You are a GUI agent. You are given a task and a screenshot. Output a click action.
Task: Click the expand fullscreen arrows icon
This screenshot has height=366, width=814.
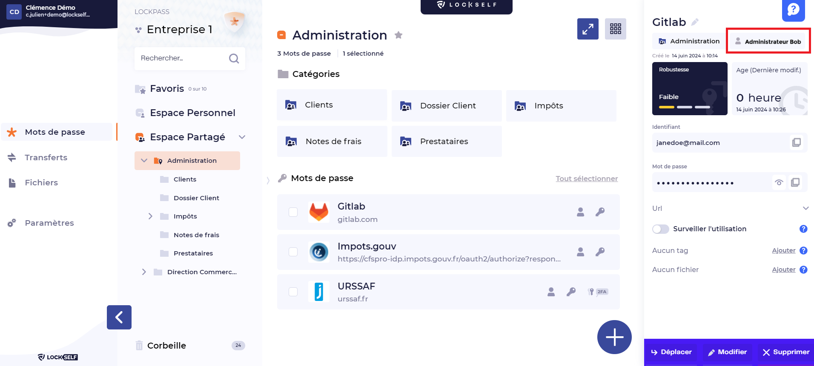[x=588, y=29]
